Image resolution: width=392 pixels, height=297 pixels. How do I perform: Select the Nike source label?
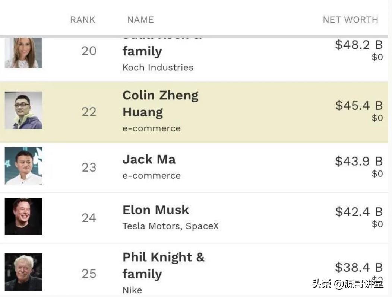coord(132,290)
